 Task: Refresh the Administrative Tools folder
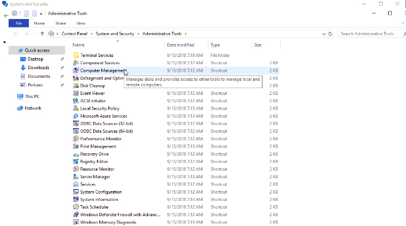pos(331,34)
